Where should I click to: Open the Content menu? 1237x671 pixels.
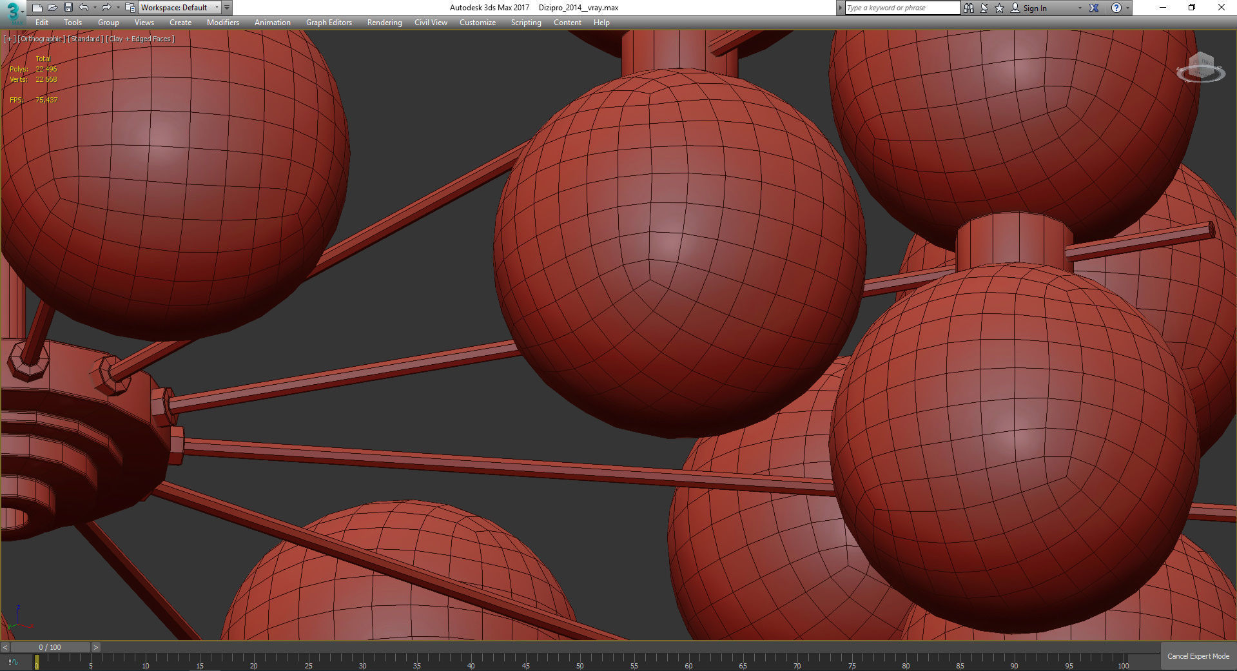click(x=567, y=23)
